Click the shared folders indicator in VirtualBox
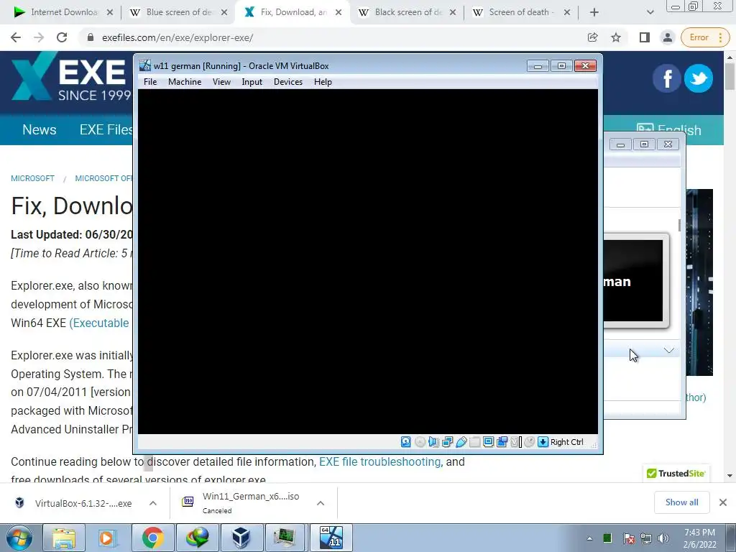Image resolution: width=736 pixels, height=552 pixels. point(474,442)
